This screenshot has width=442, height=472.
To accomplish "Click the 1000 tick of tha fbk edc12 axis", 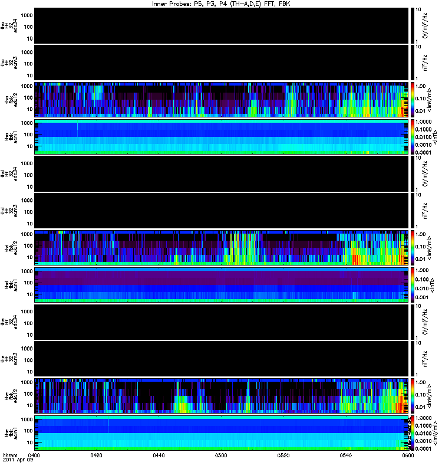I will tap(27, 86).
